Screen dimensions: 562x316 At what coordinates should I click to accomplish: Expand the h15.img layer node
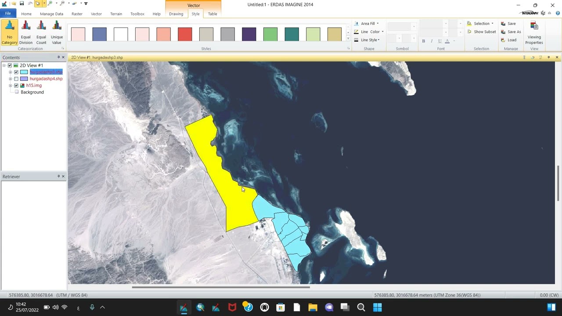(x=10, y=86)
